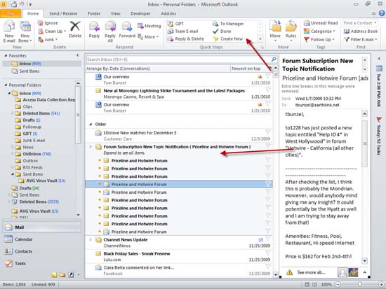Open the Move menu
This screenshot has width=386, height=289.
(275, 31)
